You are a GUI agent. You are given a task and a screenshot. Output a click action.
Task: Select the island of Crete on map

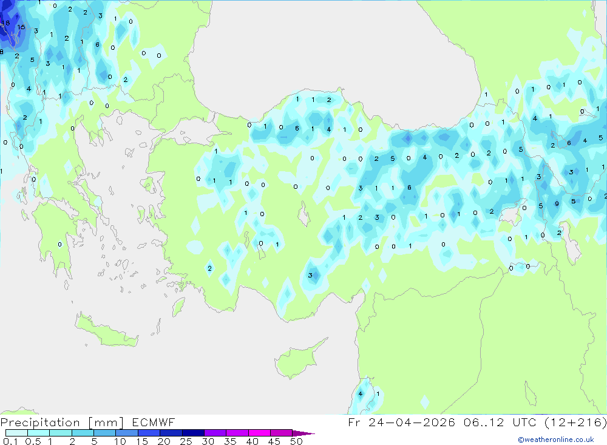click(x=107, y=331)
